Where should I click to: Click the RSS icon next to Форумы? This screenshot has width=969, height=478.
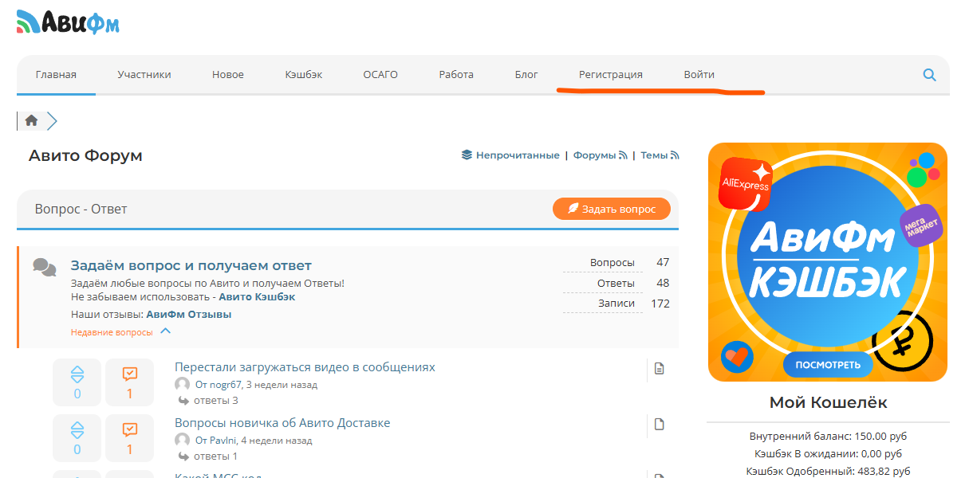(624, 155)
